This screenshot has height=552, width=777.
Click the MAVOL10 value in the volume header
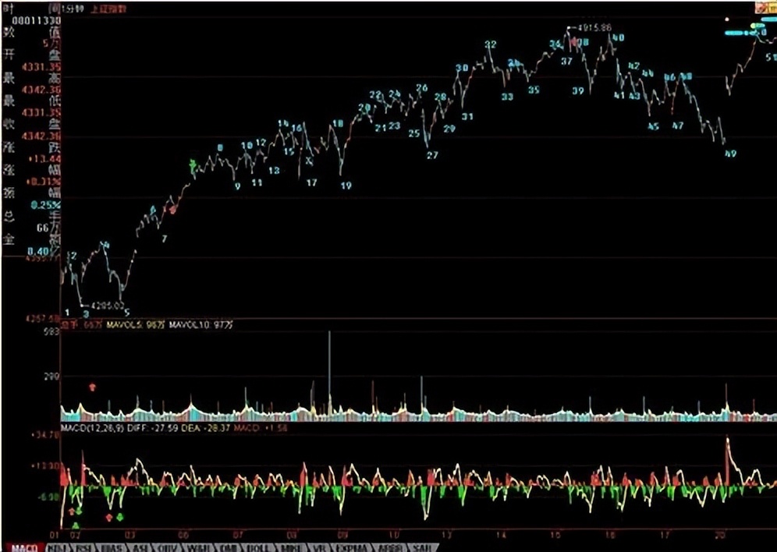[201, 325]
